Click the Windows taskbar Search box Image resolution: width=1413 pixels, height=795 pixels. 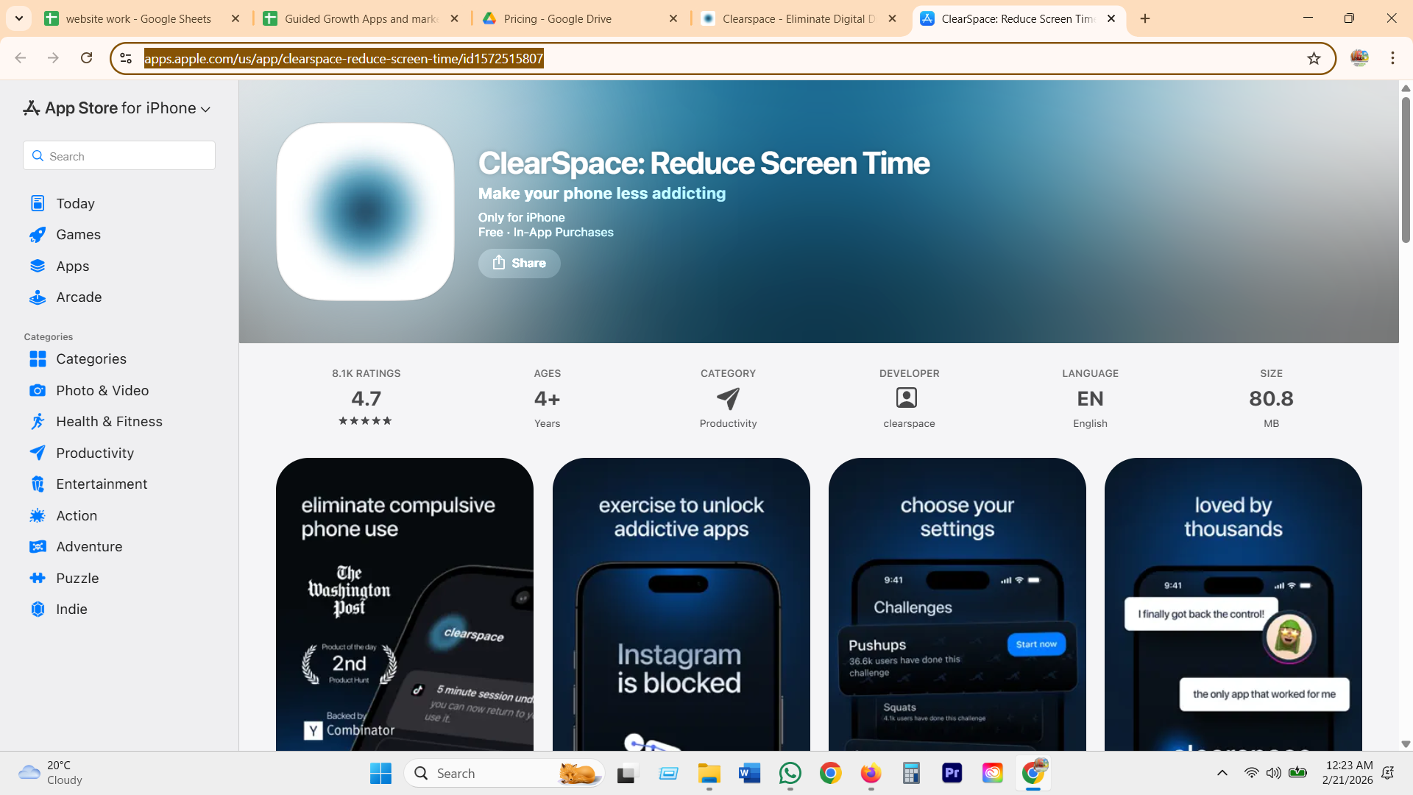click(504, 774)
